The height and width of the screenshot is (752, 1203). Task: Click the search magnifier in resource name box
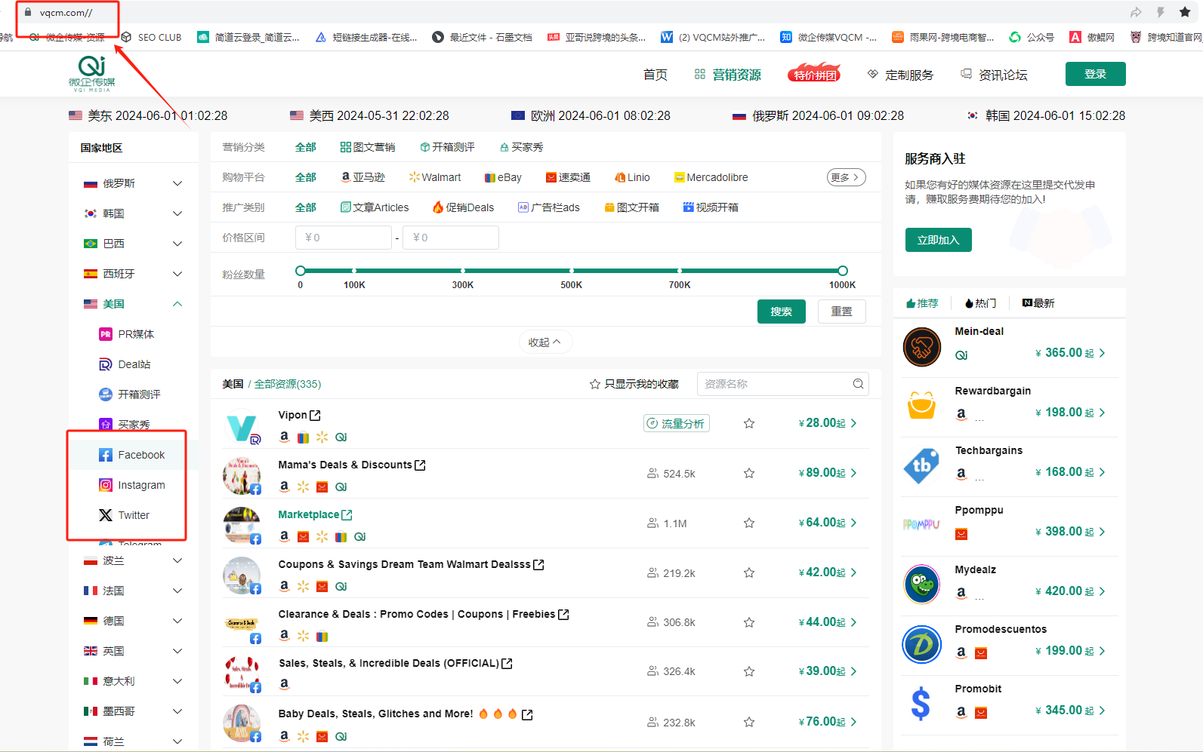point(858,384)
